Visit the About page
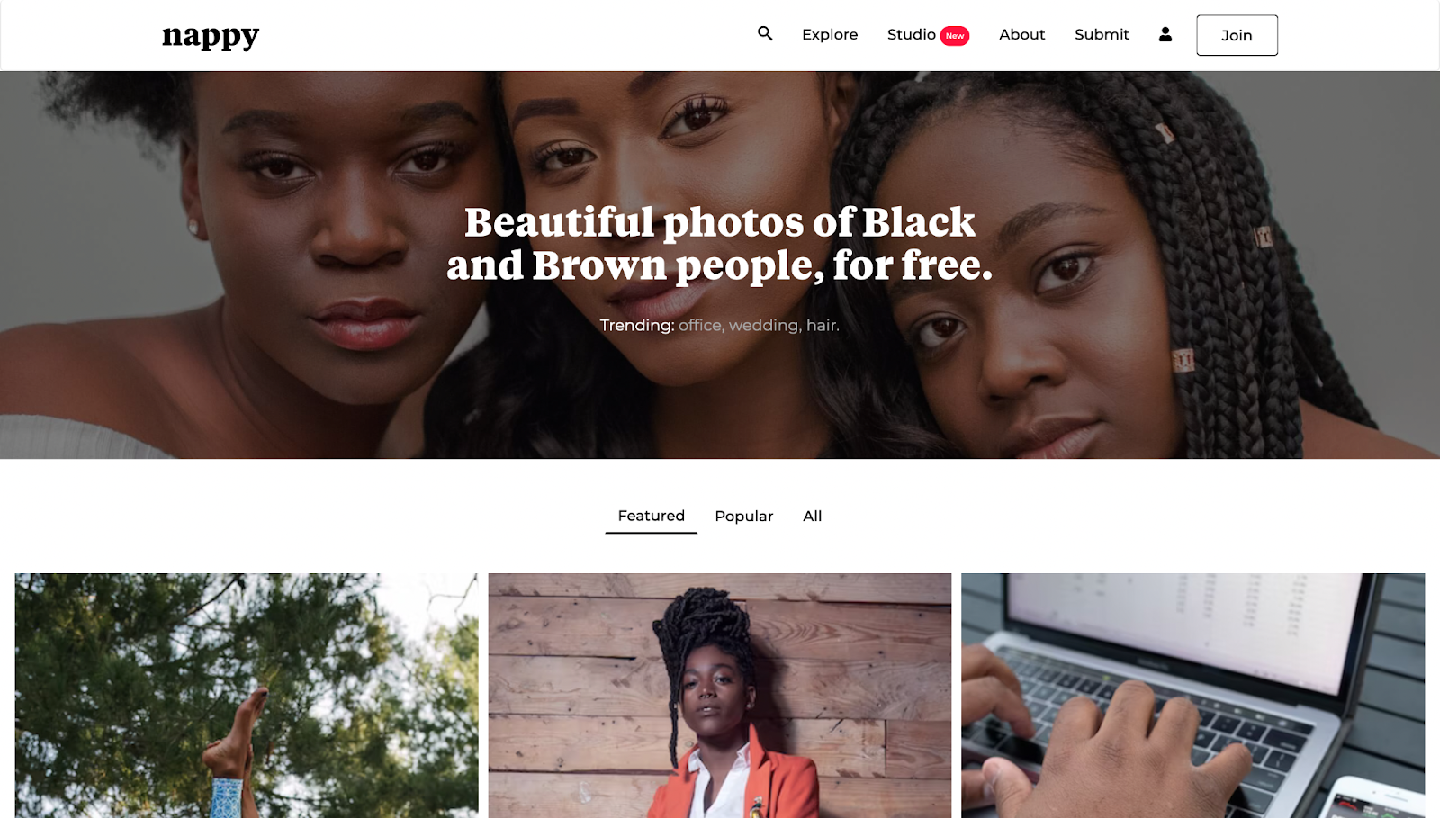Screen dimensions: 1440x818 (x=1021, y=34)
